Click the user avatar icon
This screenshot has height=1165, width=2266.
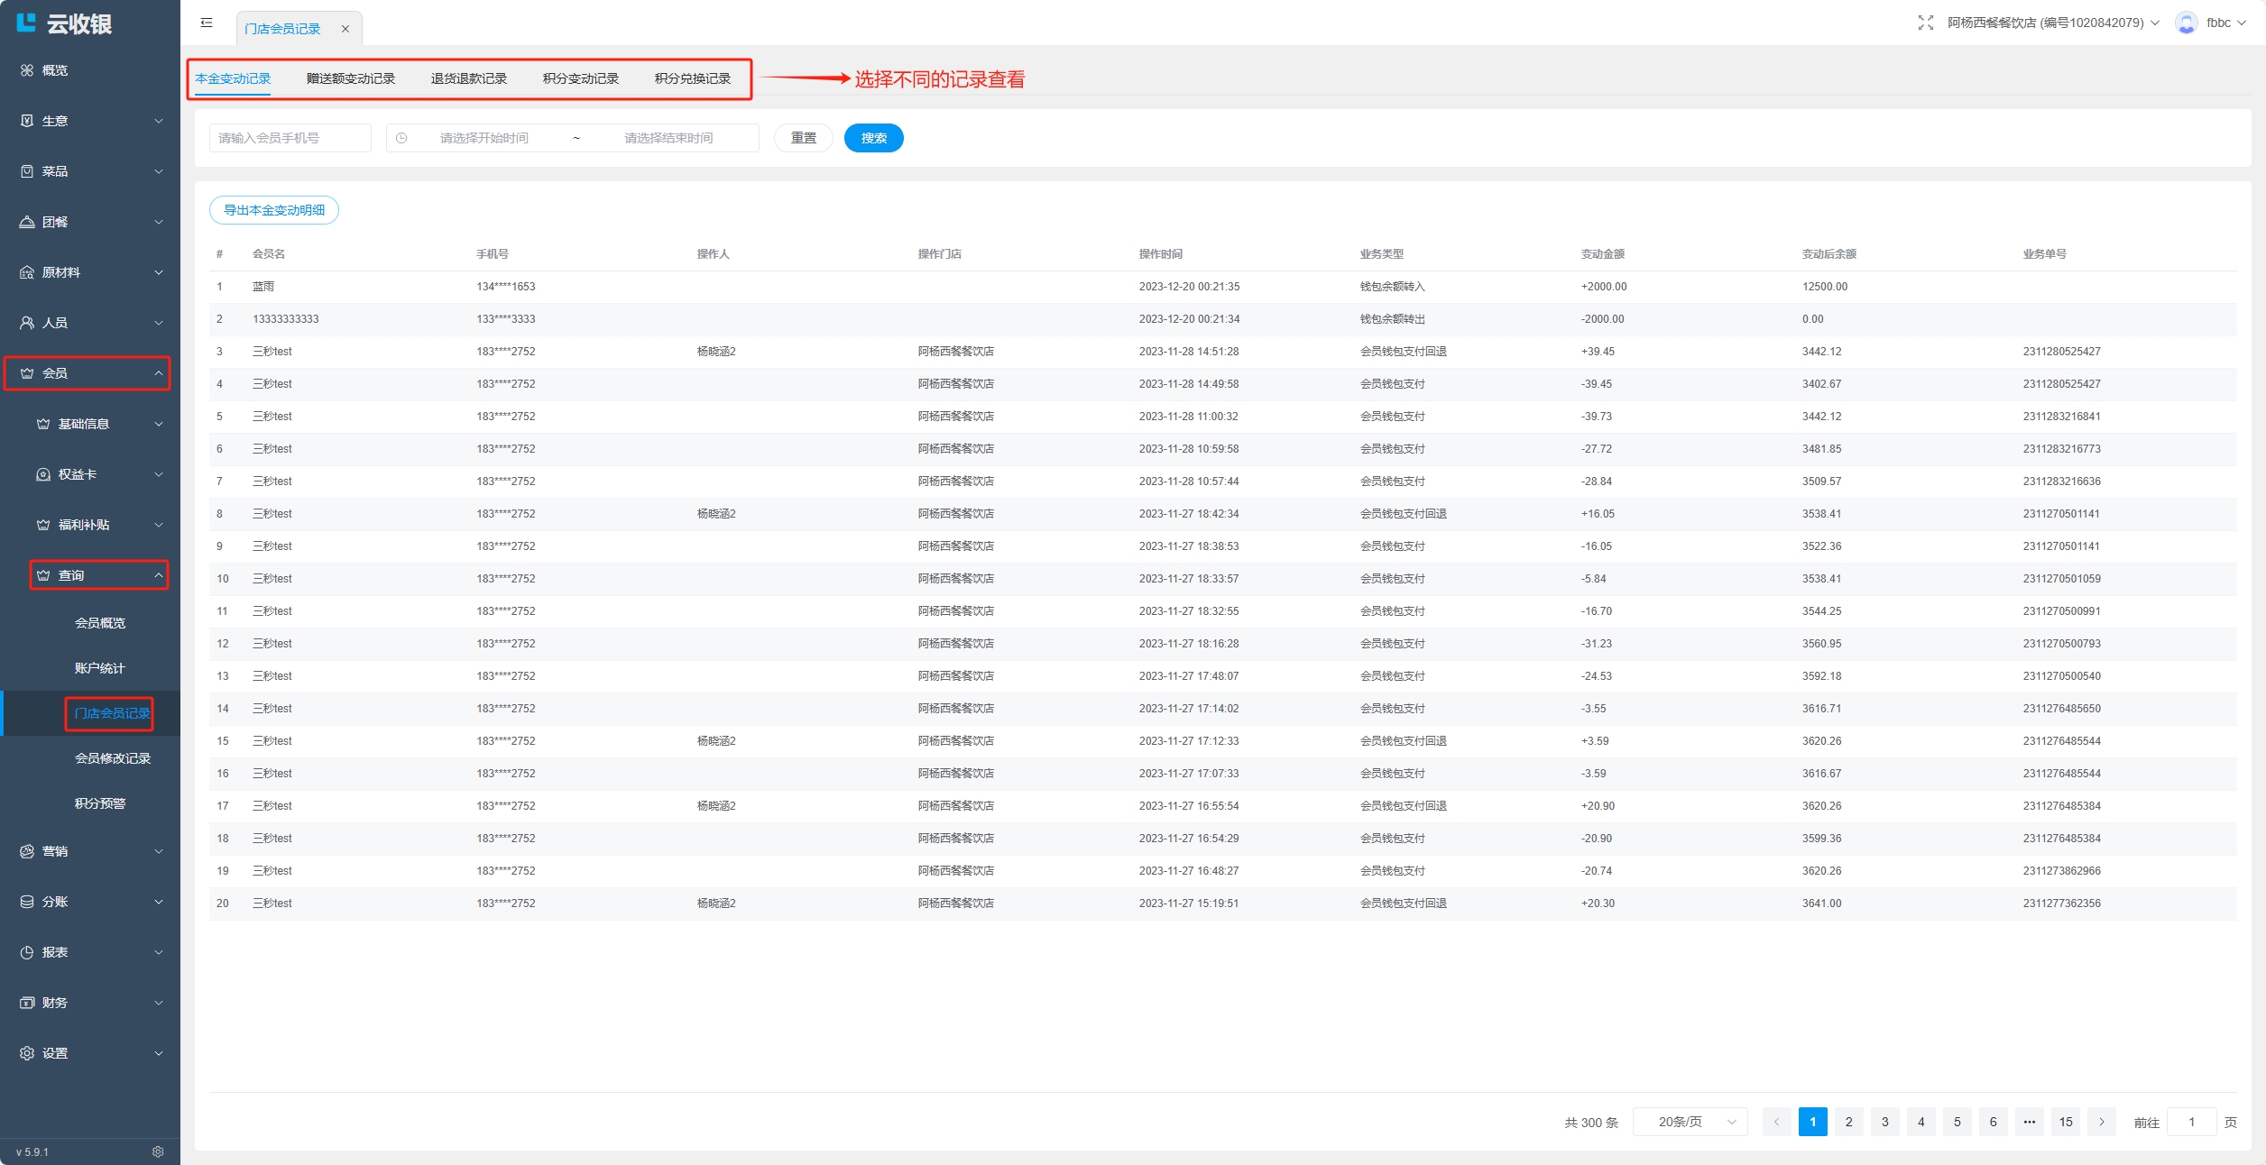(2186, 23)
